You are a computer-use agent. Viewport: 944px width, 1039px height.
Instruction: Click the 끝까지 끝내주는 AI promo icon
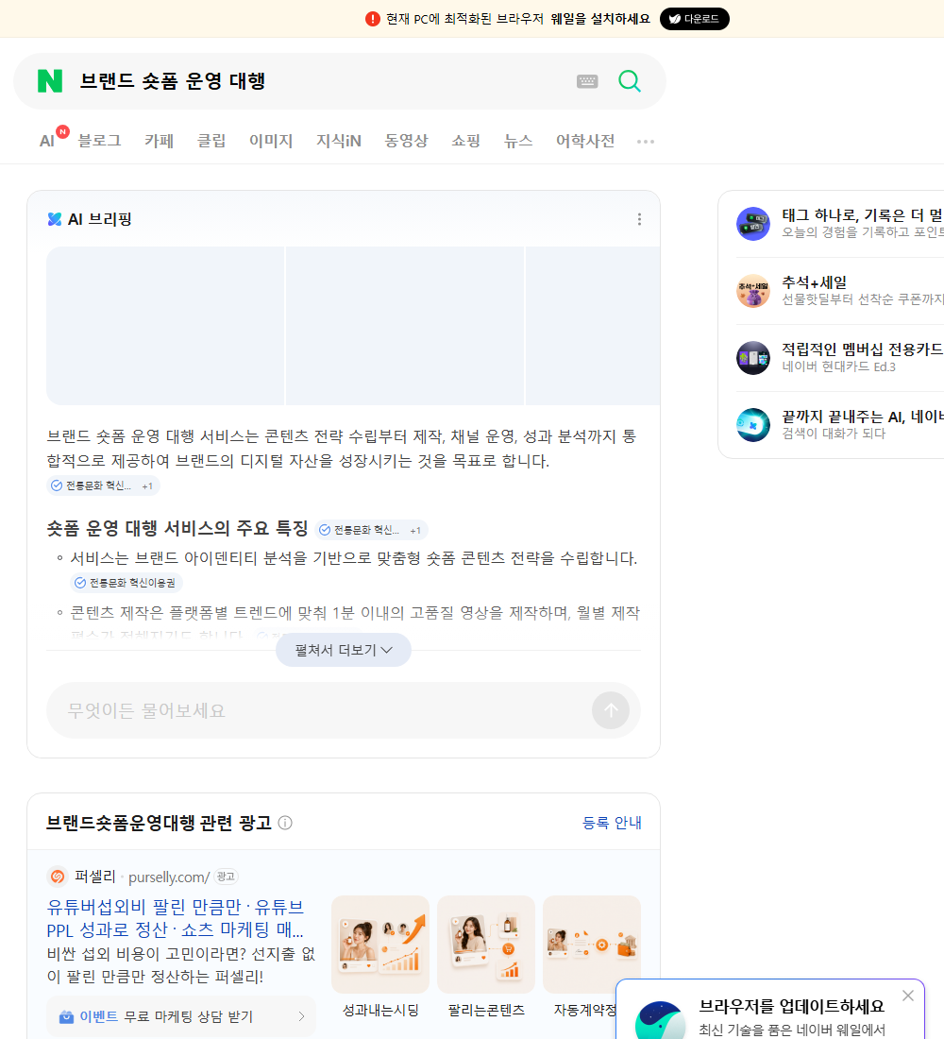tap(753, 425)
